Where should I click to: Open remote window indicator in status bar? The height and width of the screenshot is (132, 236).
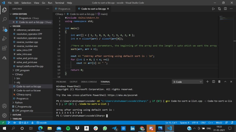click(x=3, y=123)
